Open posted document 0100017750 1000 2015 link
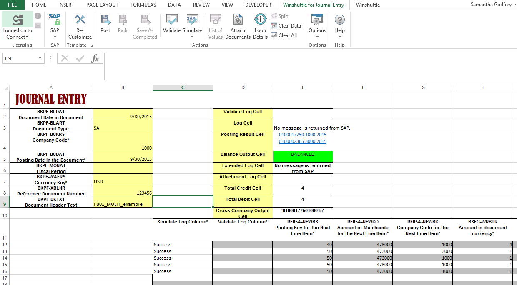 (303, 135)
